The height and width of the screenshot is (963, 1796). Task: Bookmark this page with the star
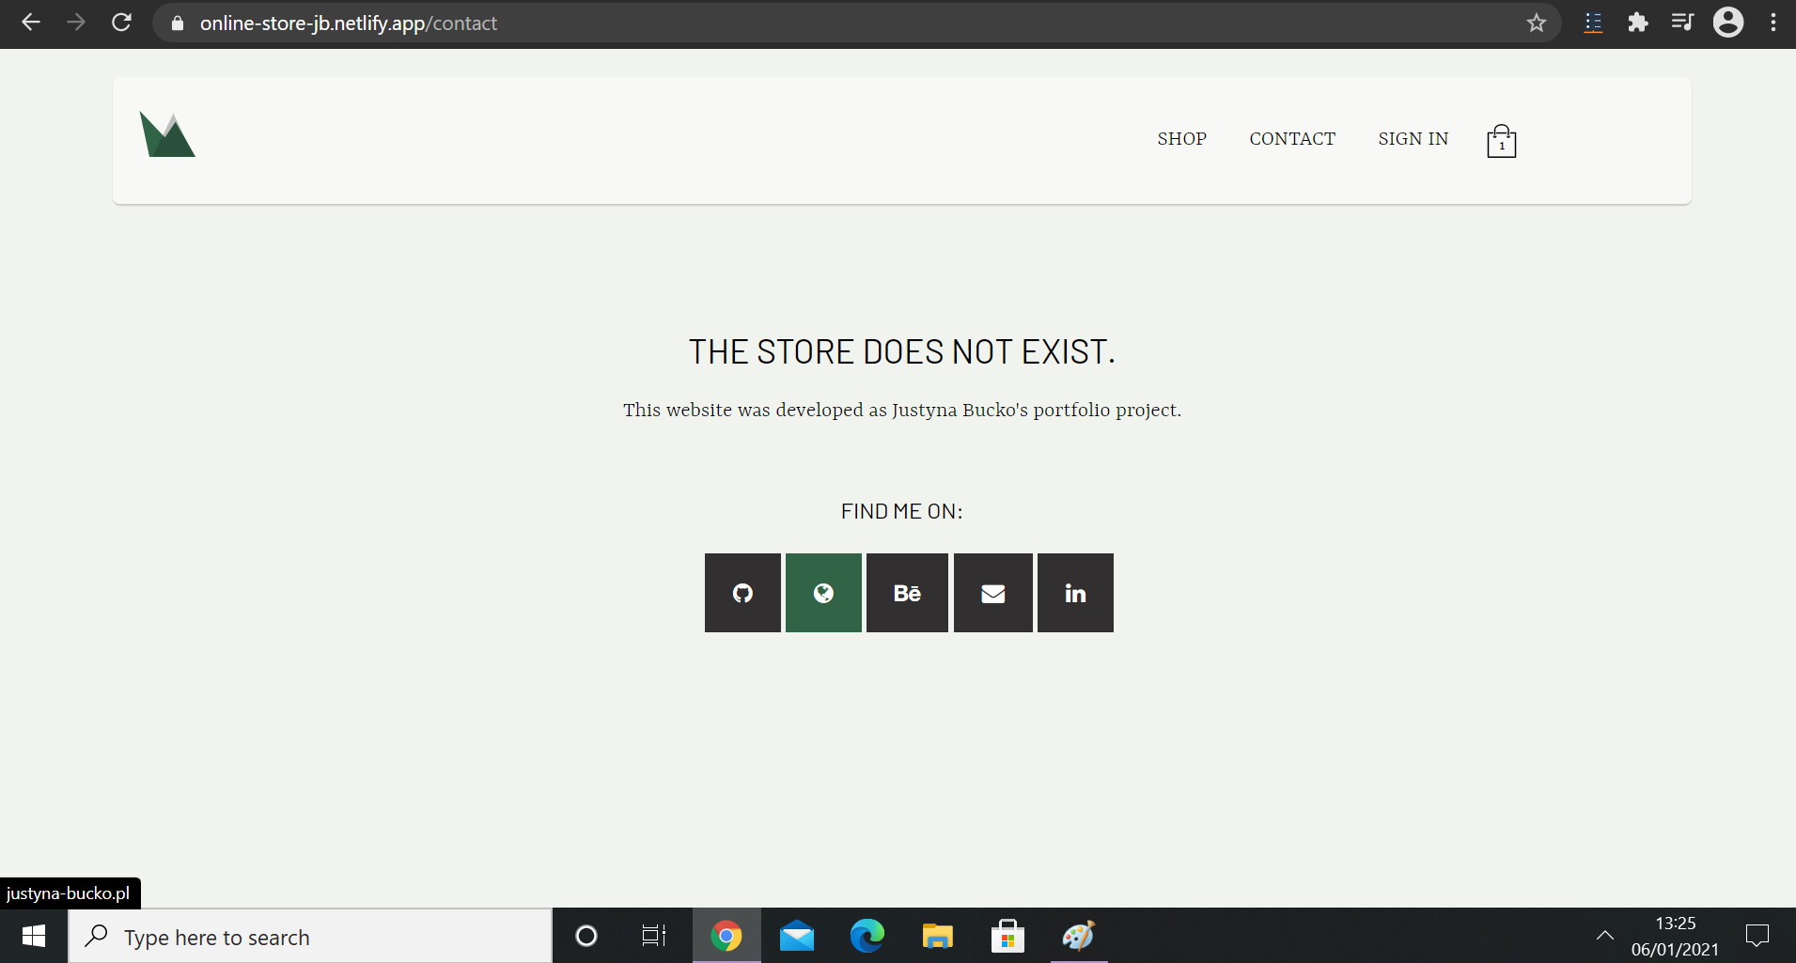click(1537, 23)
